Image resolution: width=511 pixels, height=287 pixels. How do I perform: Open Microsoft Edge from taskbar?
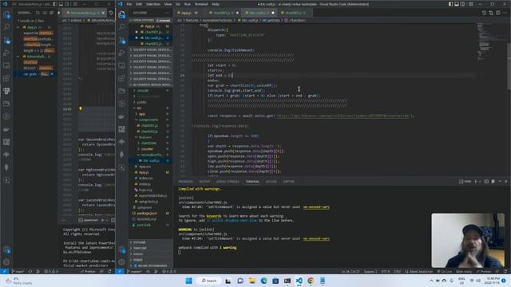pos(263,281)
